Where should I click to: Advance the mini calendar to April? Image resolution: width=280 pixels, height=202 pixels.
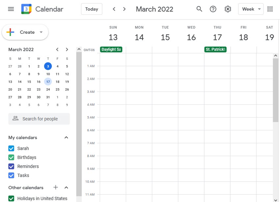point(67,49)
